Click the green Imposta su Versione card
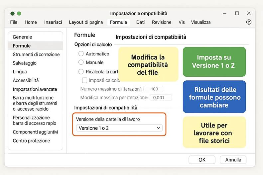This screenshot has height=175, width=263. (214, 62)
